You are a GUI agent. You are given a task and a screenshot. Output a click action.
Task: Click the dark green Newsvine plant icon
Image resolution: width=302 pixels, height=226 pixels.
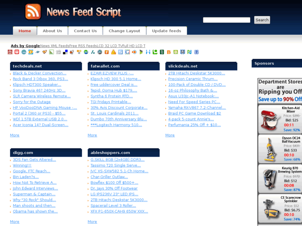162,52
